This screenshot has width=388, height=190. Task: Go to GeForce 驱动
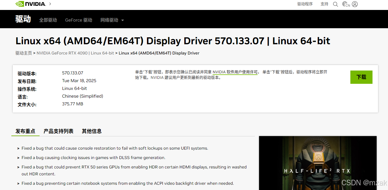pyautogui.click(x=79, y=20)
